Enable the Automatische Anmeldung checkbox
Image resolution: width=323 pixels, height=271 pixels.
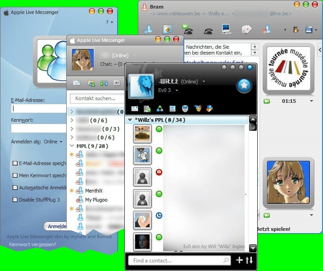(x=15, y=188)
